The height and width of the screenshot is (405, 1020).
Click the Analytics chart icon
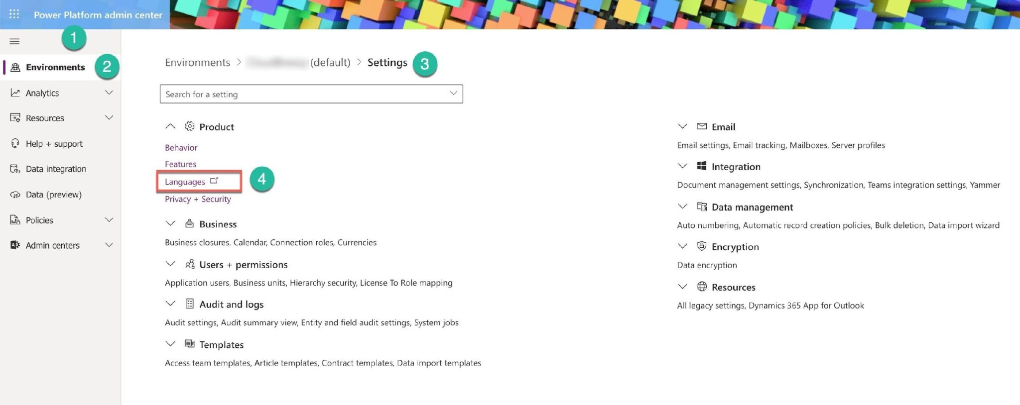[15, 93]
